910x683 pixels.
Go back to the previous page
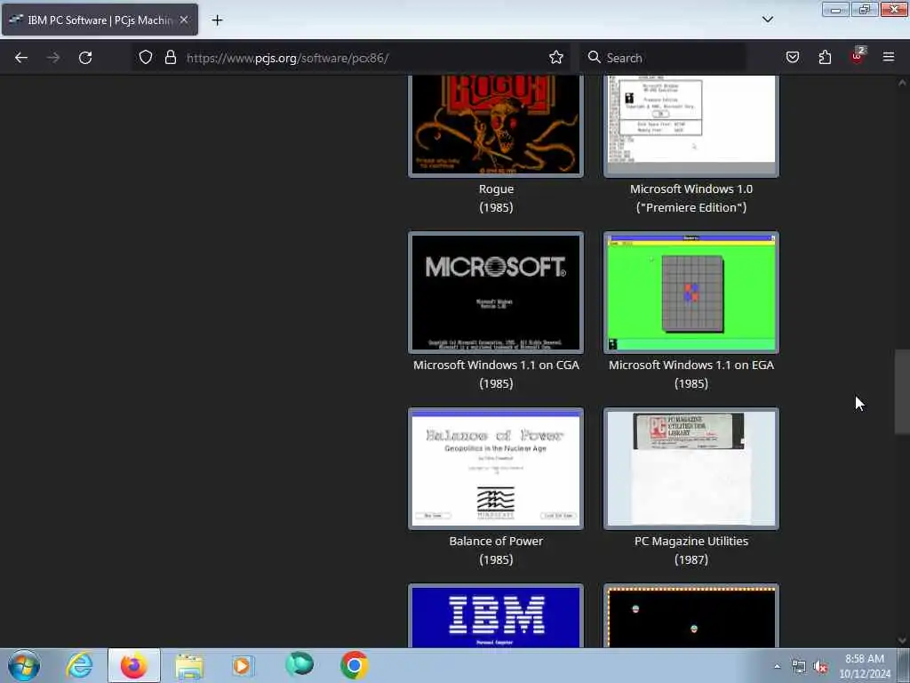[x=21, y=58]
